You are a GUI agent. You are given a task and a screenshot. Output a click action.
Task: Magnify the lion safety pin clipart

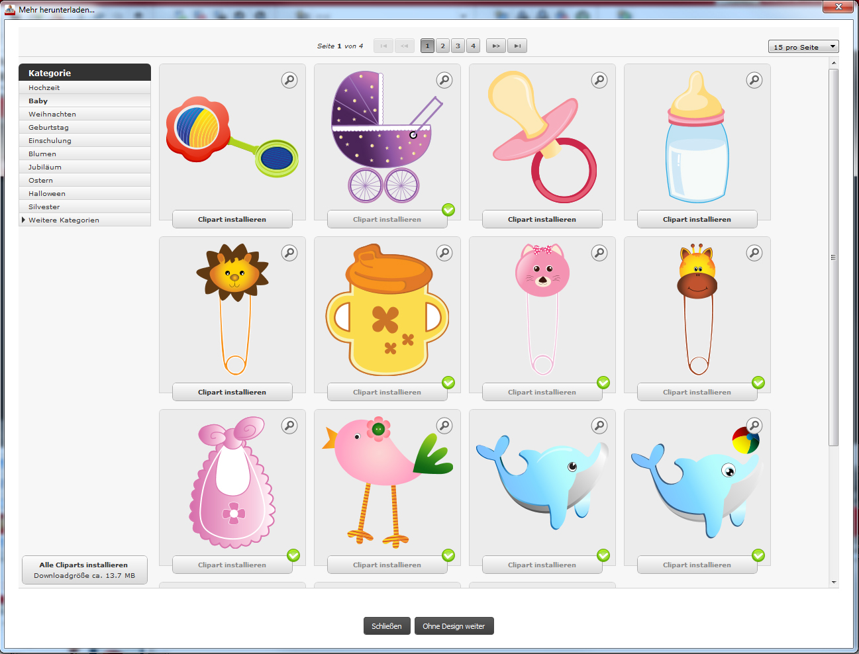click(289, 253)
